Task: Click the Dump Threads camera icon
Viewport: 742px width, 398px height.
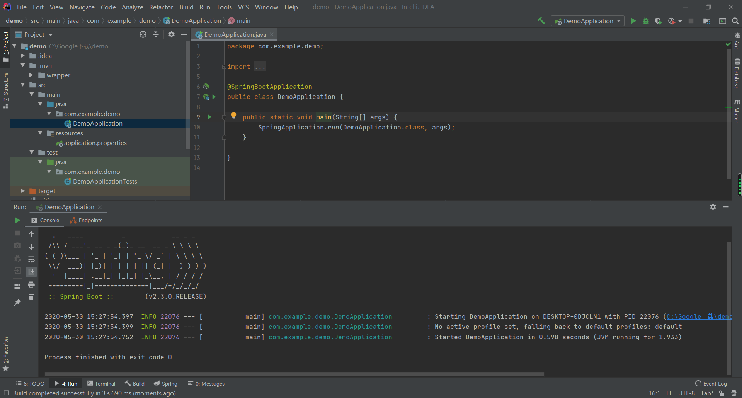Action: [17, 246]
